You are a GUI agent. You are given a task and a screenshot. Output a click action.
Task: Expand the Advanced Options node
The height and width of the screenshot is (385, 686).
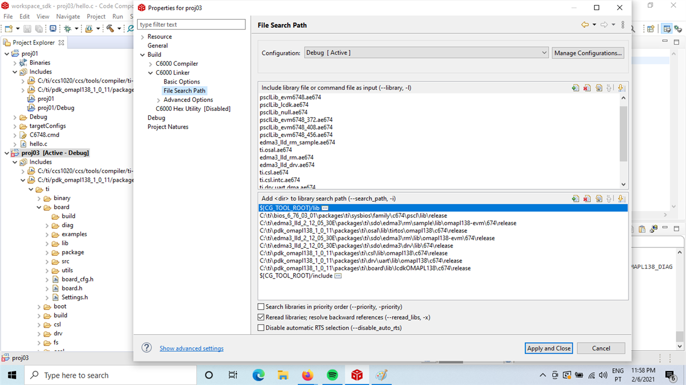[x=158, y=100]
